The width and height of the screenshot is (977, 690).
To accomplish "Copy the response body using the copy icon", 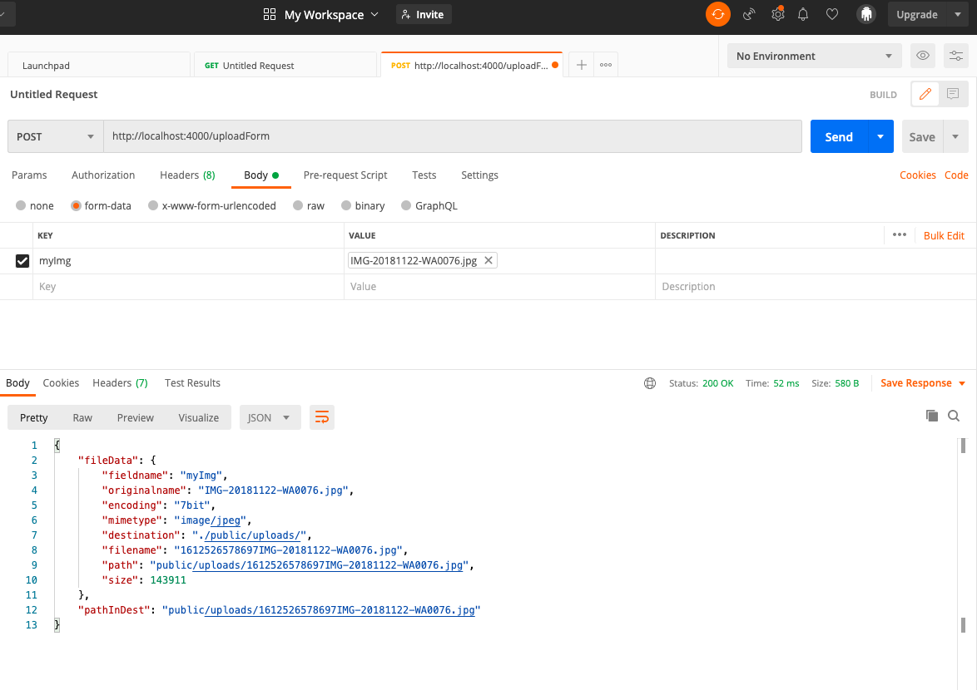I will point(932,416).
